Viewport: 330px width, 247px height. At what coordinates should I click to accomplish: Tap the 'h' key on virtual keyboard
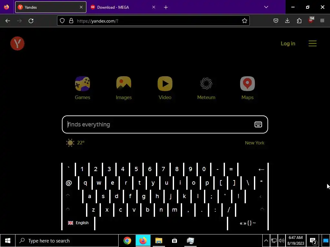[157, 197]
